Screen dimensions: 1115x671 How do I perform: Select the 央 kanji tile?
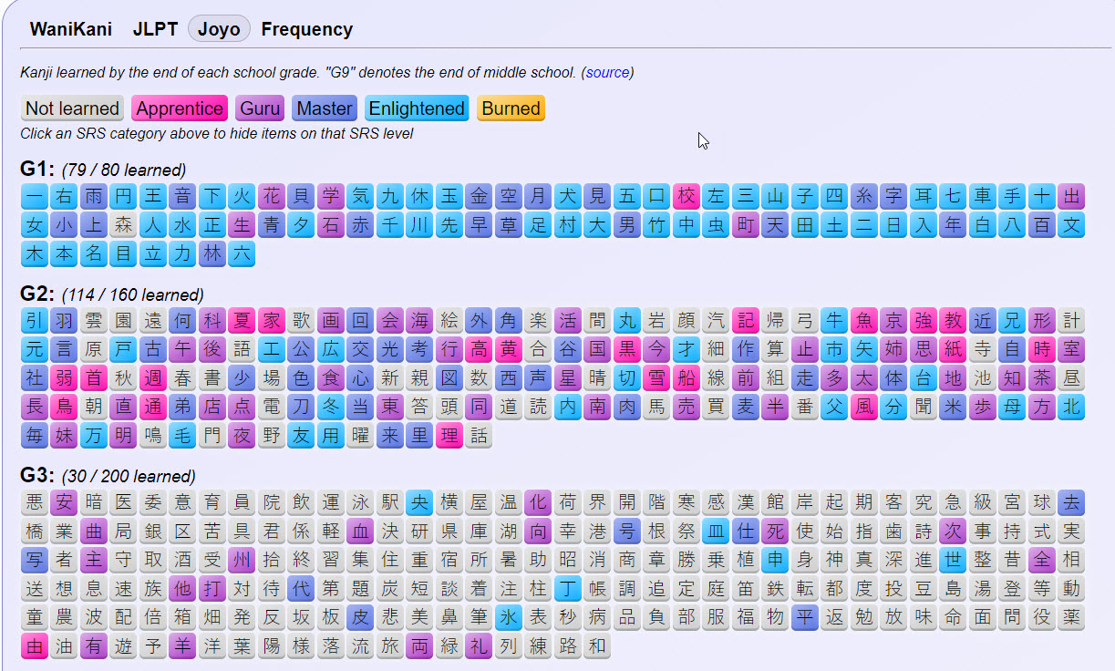[x=419, y=502]
